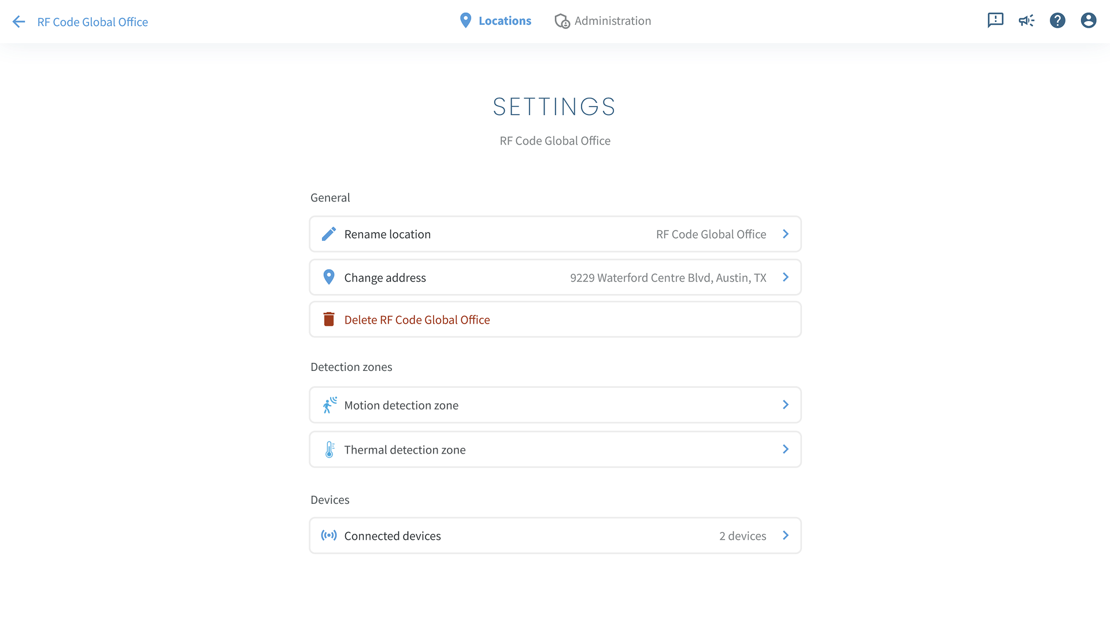Click the red trash delete icon
Image resolution: width=1110 pixels, height=624 pixels.
pyautogui.click(x=328, y=320)
